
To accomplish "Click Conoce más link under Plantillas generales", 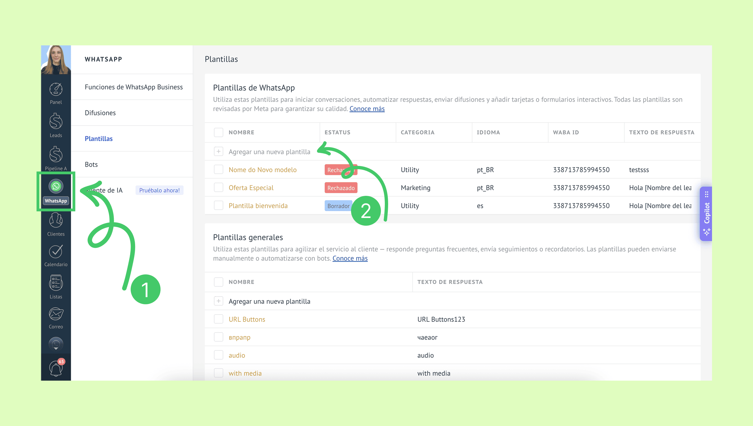I will coord(350,258).
